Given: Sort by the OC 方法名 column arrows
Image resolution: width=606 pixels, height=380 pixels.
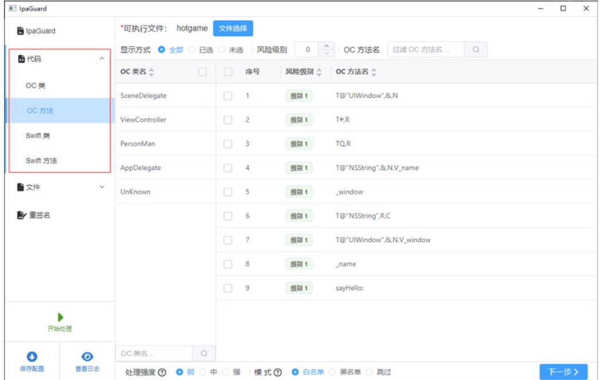Looking at the screenshot, I should 373,72.
